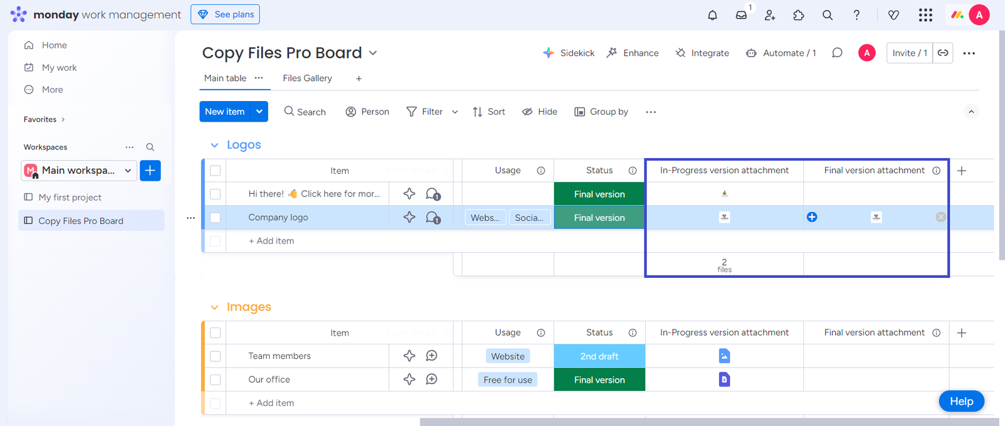Open the file attachment in Our office row

click(724, 380)
